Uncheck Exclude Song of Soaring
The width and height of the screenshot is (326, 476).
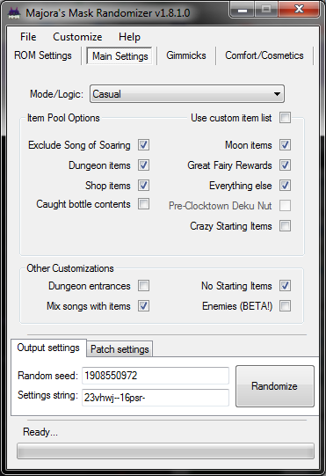[143, 145]
